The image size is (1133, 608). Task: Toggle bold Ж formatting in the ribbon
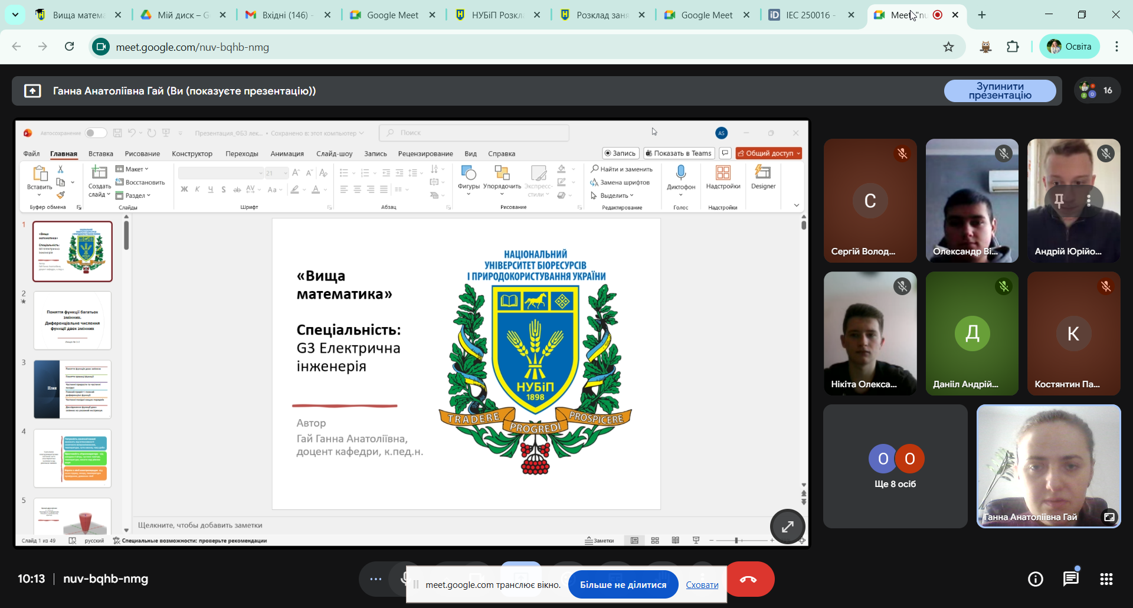pos(184,189)
